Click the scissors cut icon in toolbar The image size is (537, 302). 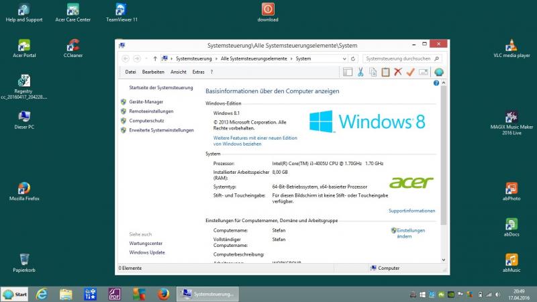[360, 72]
